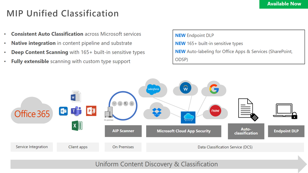Image resolution: width=308 pixels, height=173 pixels.
Task: Select the locked laptop icon
Action: [x=285, y=111]
